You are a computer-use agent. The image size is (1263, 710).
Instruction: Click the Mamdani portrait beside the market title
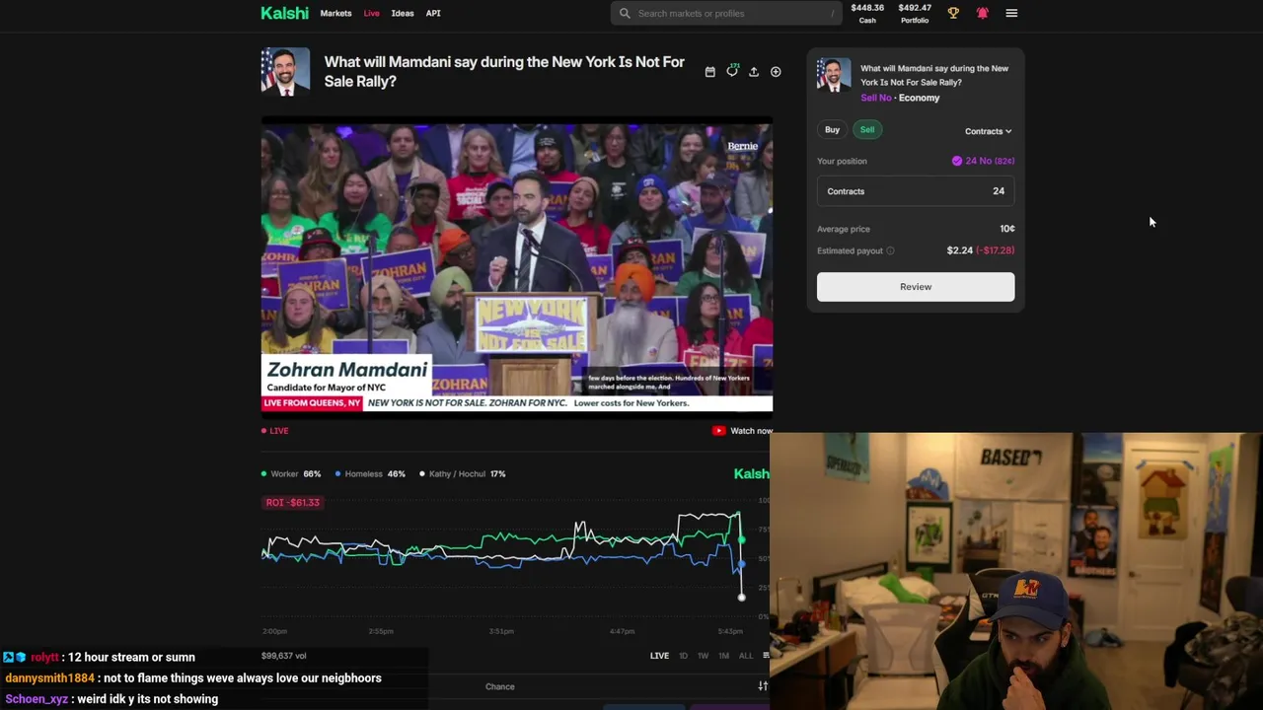pyautogui.click(x=285, y=72)
